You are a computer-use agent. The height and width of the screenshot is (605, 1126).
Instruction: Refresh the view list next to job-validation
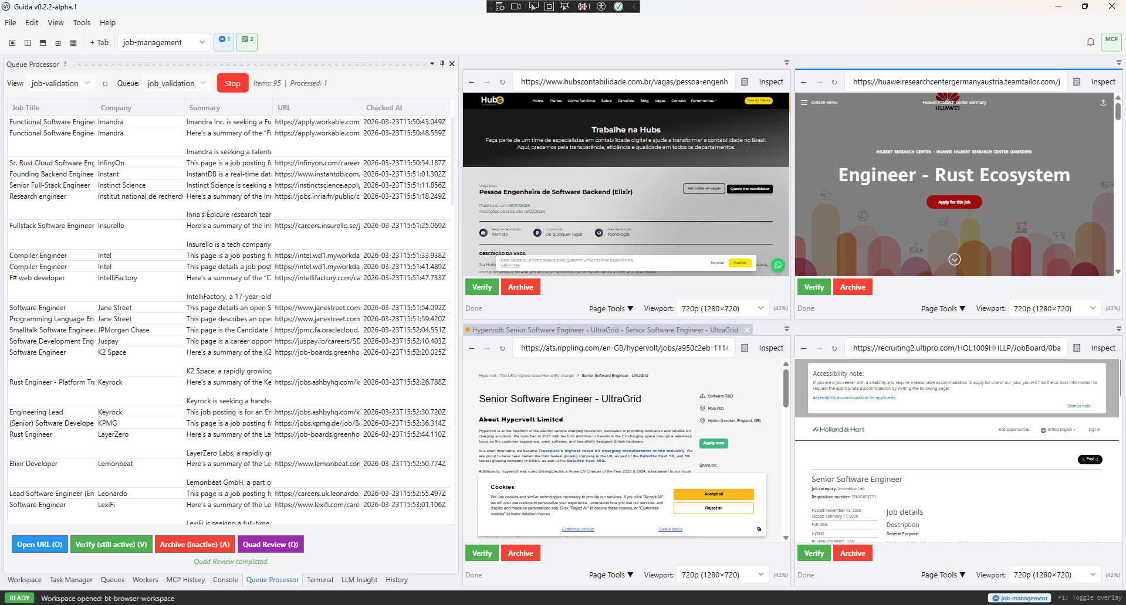[x=105, y=83]
